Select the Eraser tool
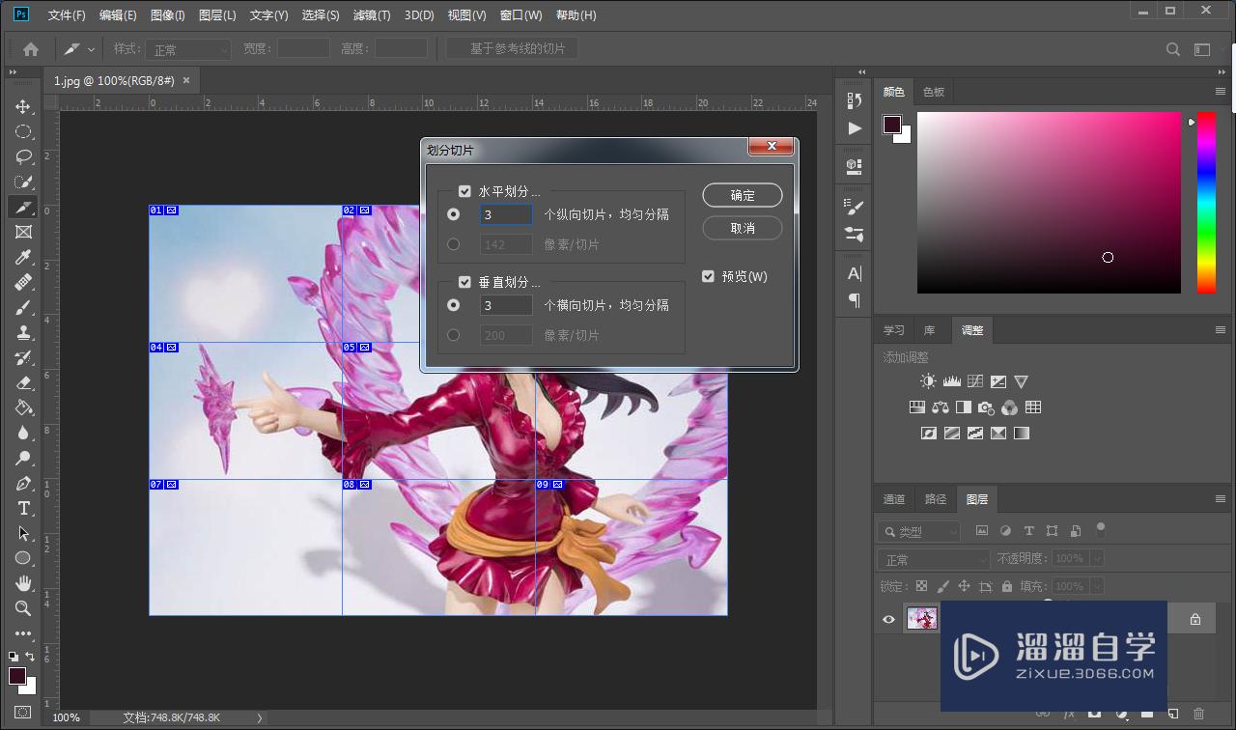Viewport: 1236px width, 730px height. 23,382
